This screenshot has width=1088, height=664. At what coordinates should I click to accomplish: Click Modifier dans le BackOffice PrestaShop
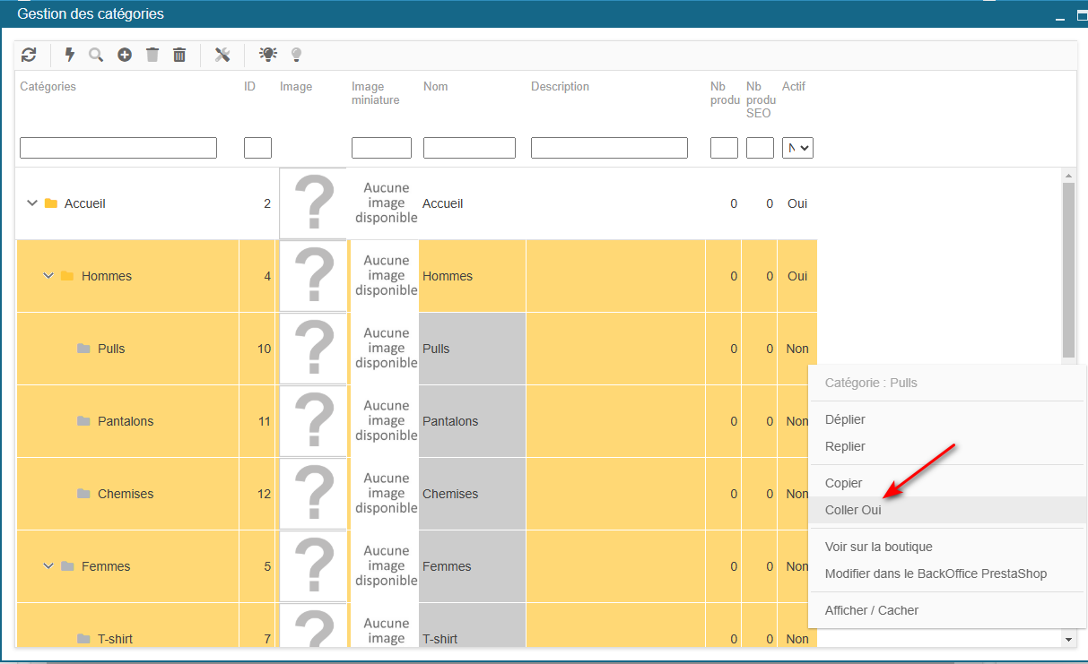[x=936, y=573]
